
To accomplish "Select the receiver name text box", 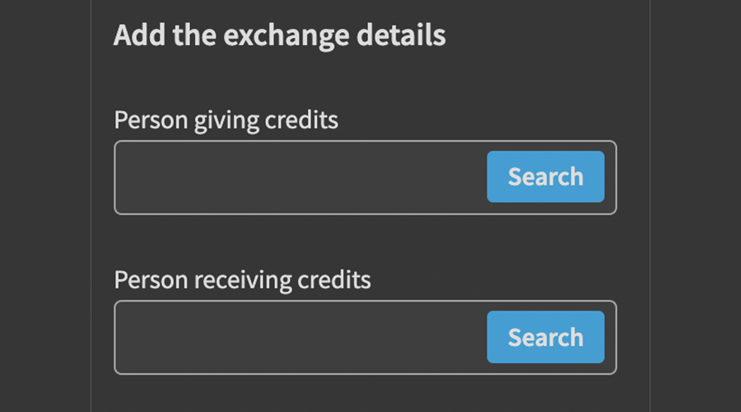I will pos(301,337).
